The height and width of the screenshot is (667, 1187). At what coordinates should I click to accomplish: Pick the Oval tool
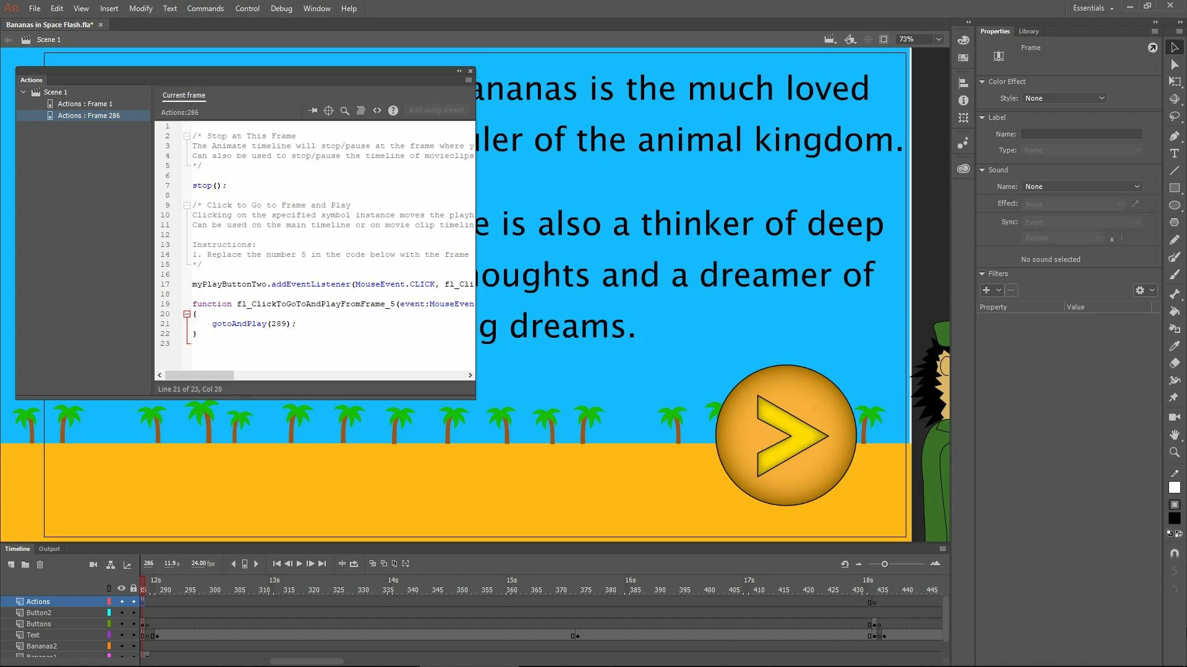[x=1175, y=205]
